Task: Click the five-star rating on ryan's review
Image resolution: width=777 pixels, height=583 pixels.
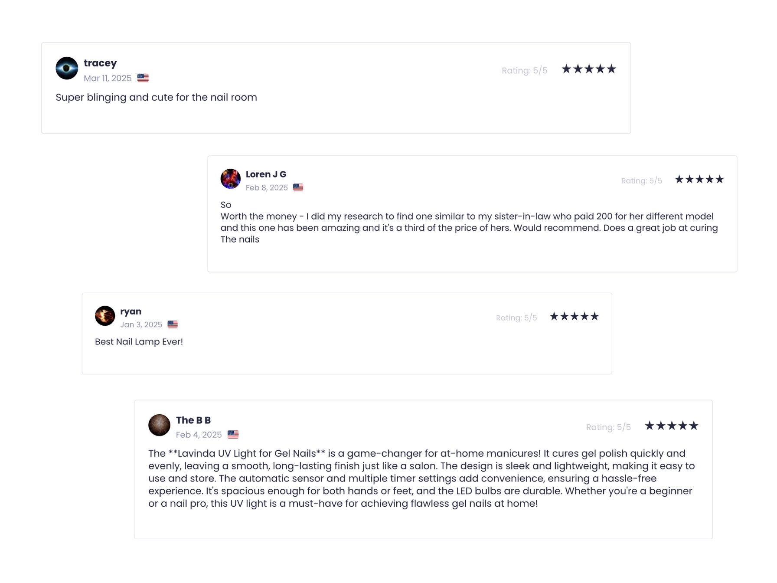Action: coord(574,317)
